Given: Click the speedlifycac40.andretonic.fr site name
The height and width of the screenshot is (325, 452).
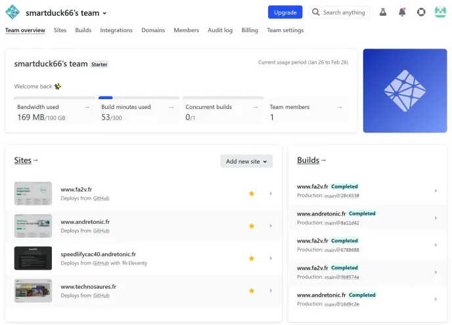Looking at the screenshot, I should point(99,254).
